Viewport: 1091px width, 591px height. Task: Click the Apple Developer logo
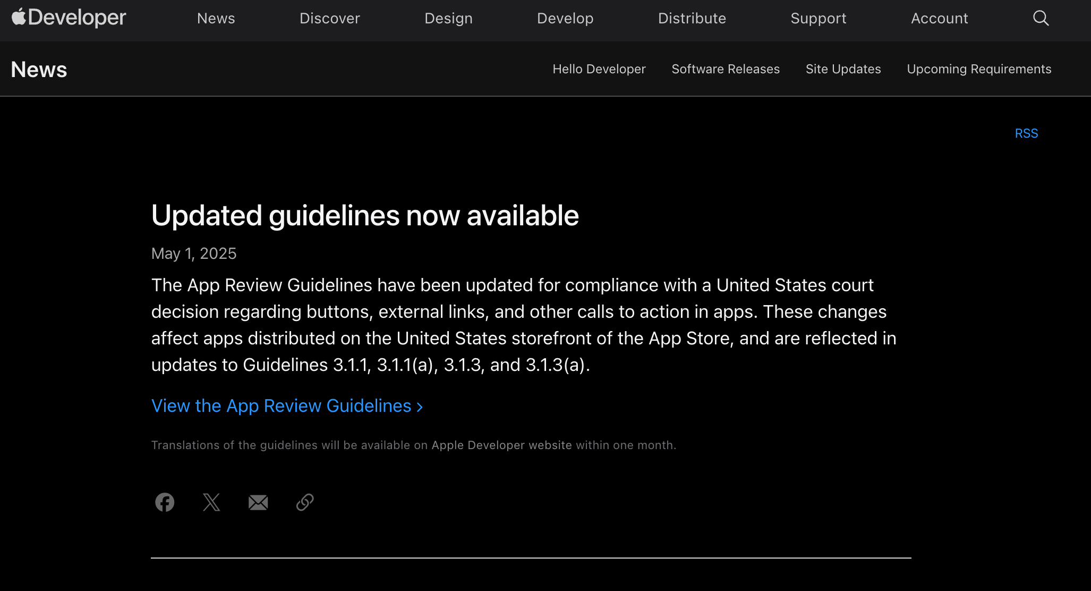point(69,18)
